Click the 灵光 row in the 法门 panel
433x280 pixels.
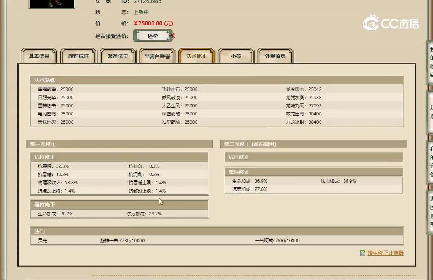38,240
